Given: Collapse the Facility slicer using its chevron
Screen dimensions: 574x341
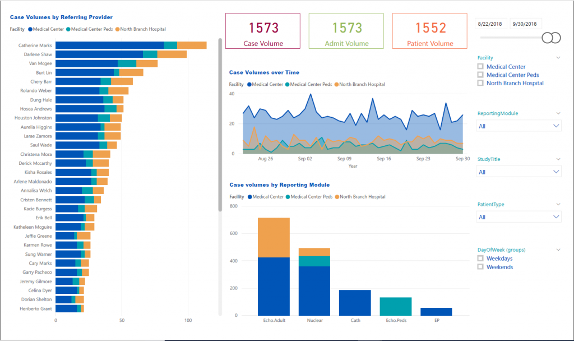Looking at the screenshot, I should [558, 57].
